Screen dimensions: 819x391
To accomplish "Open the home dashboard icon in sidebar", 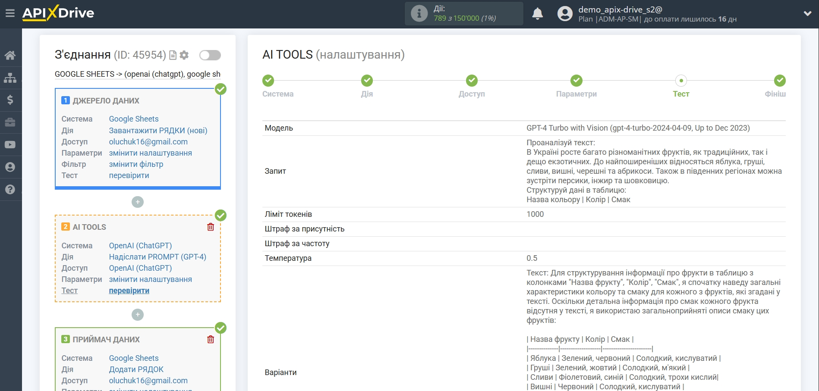I will (10, 55).
